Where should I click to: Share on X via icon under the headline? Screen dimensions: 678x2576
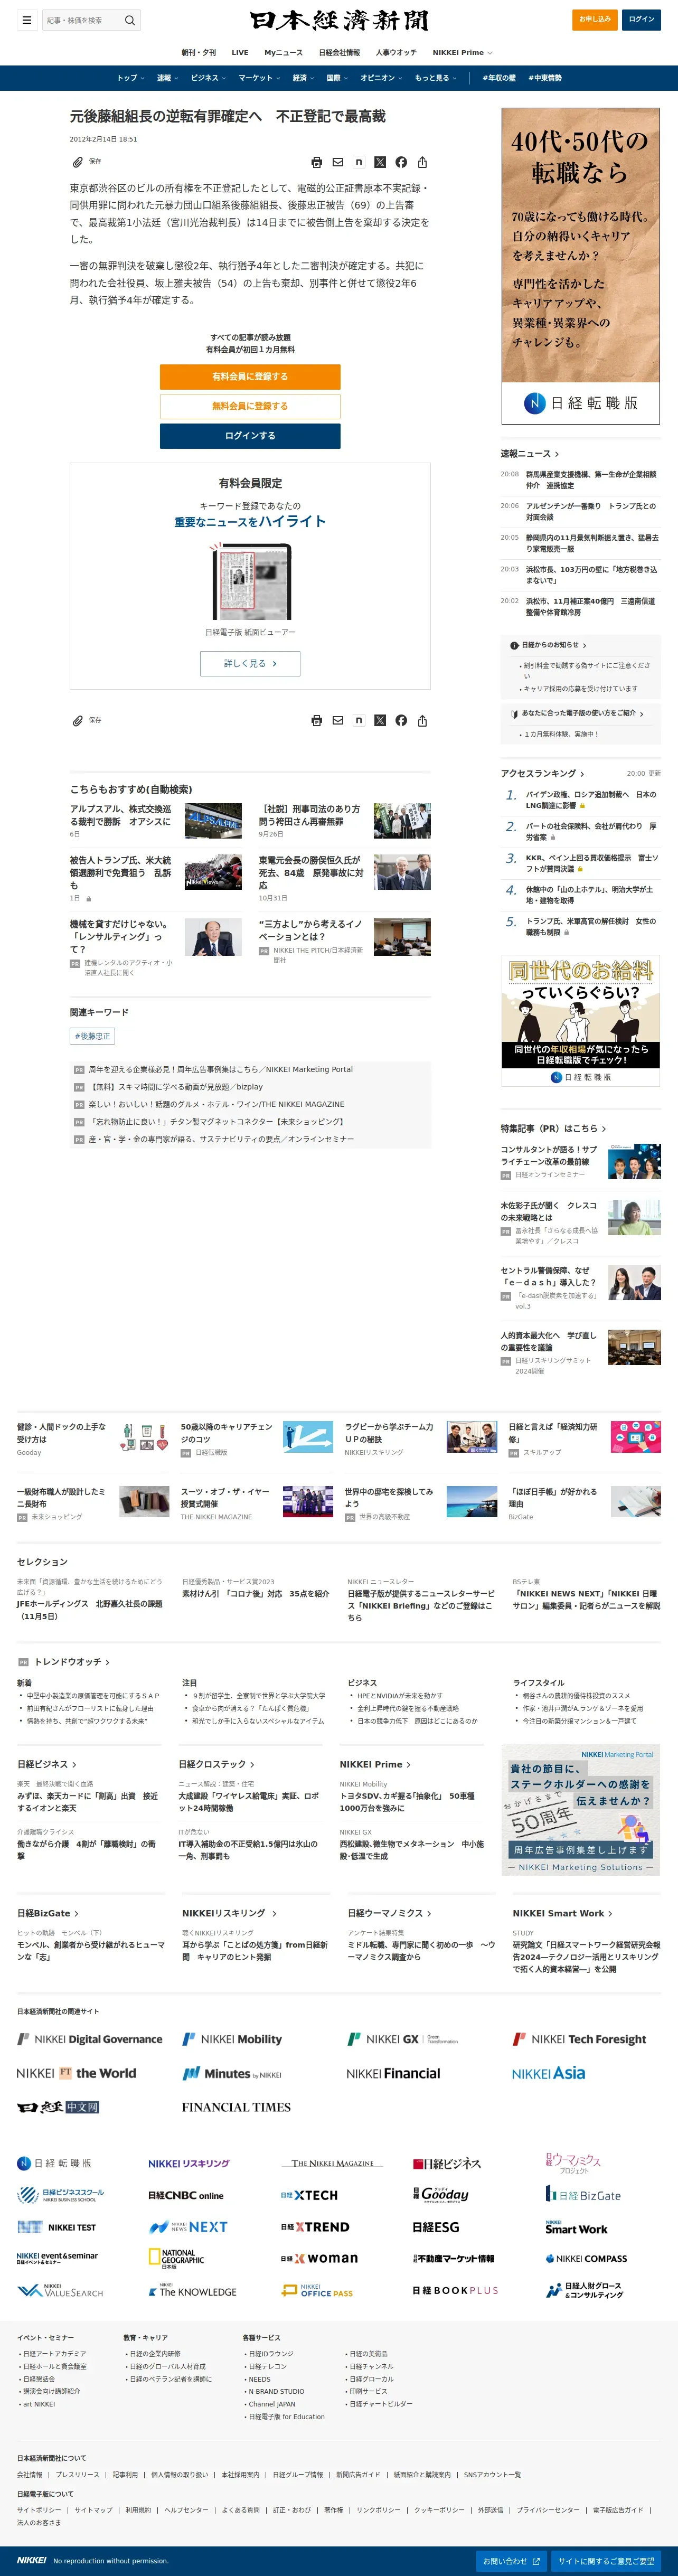tap(380, 162)
